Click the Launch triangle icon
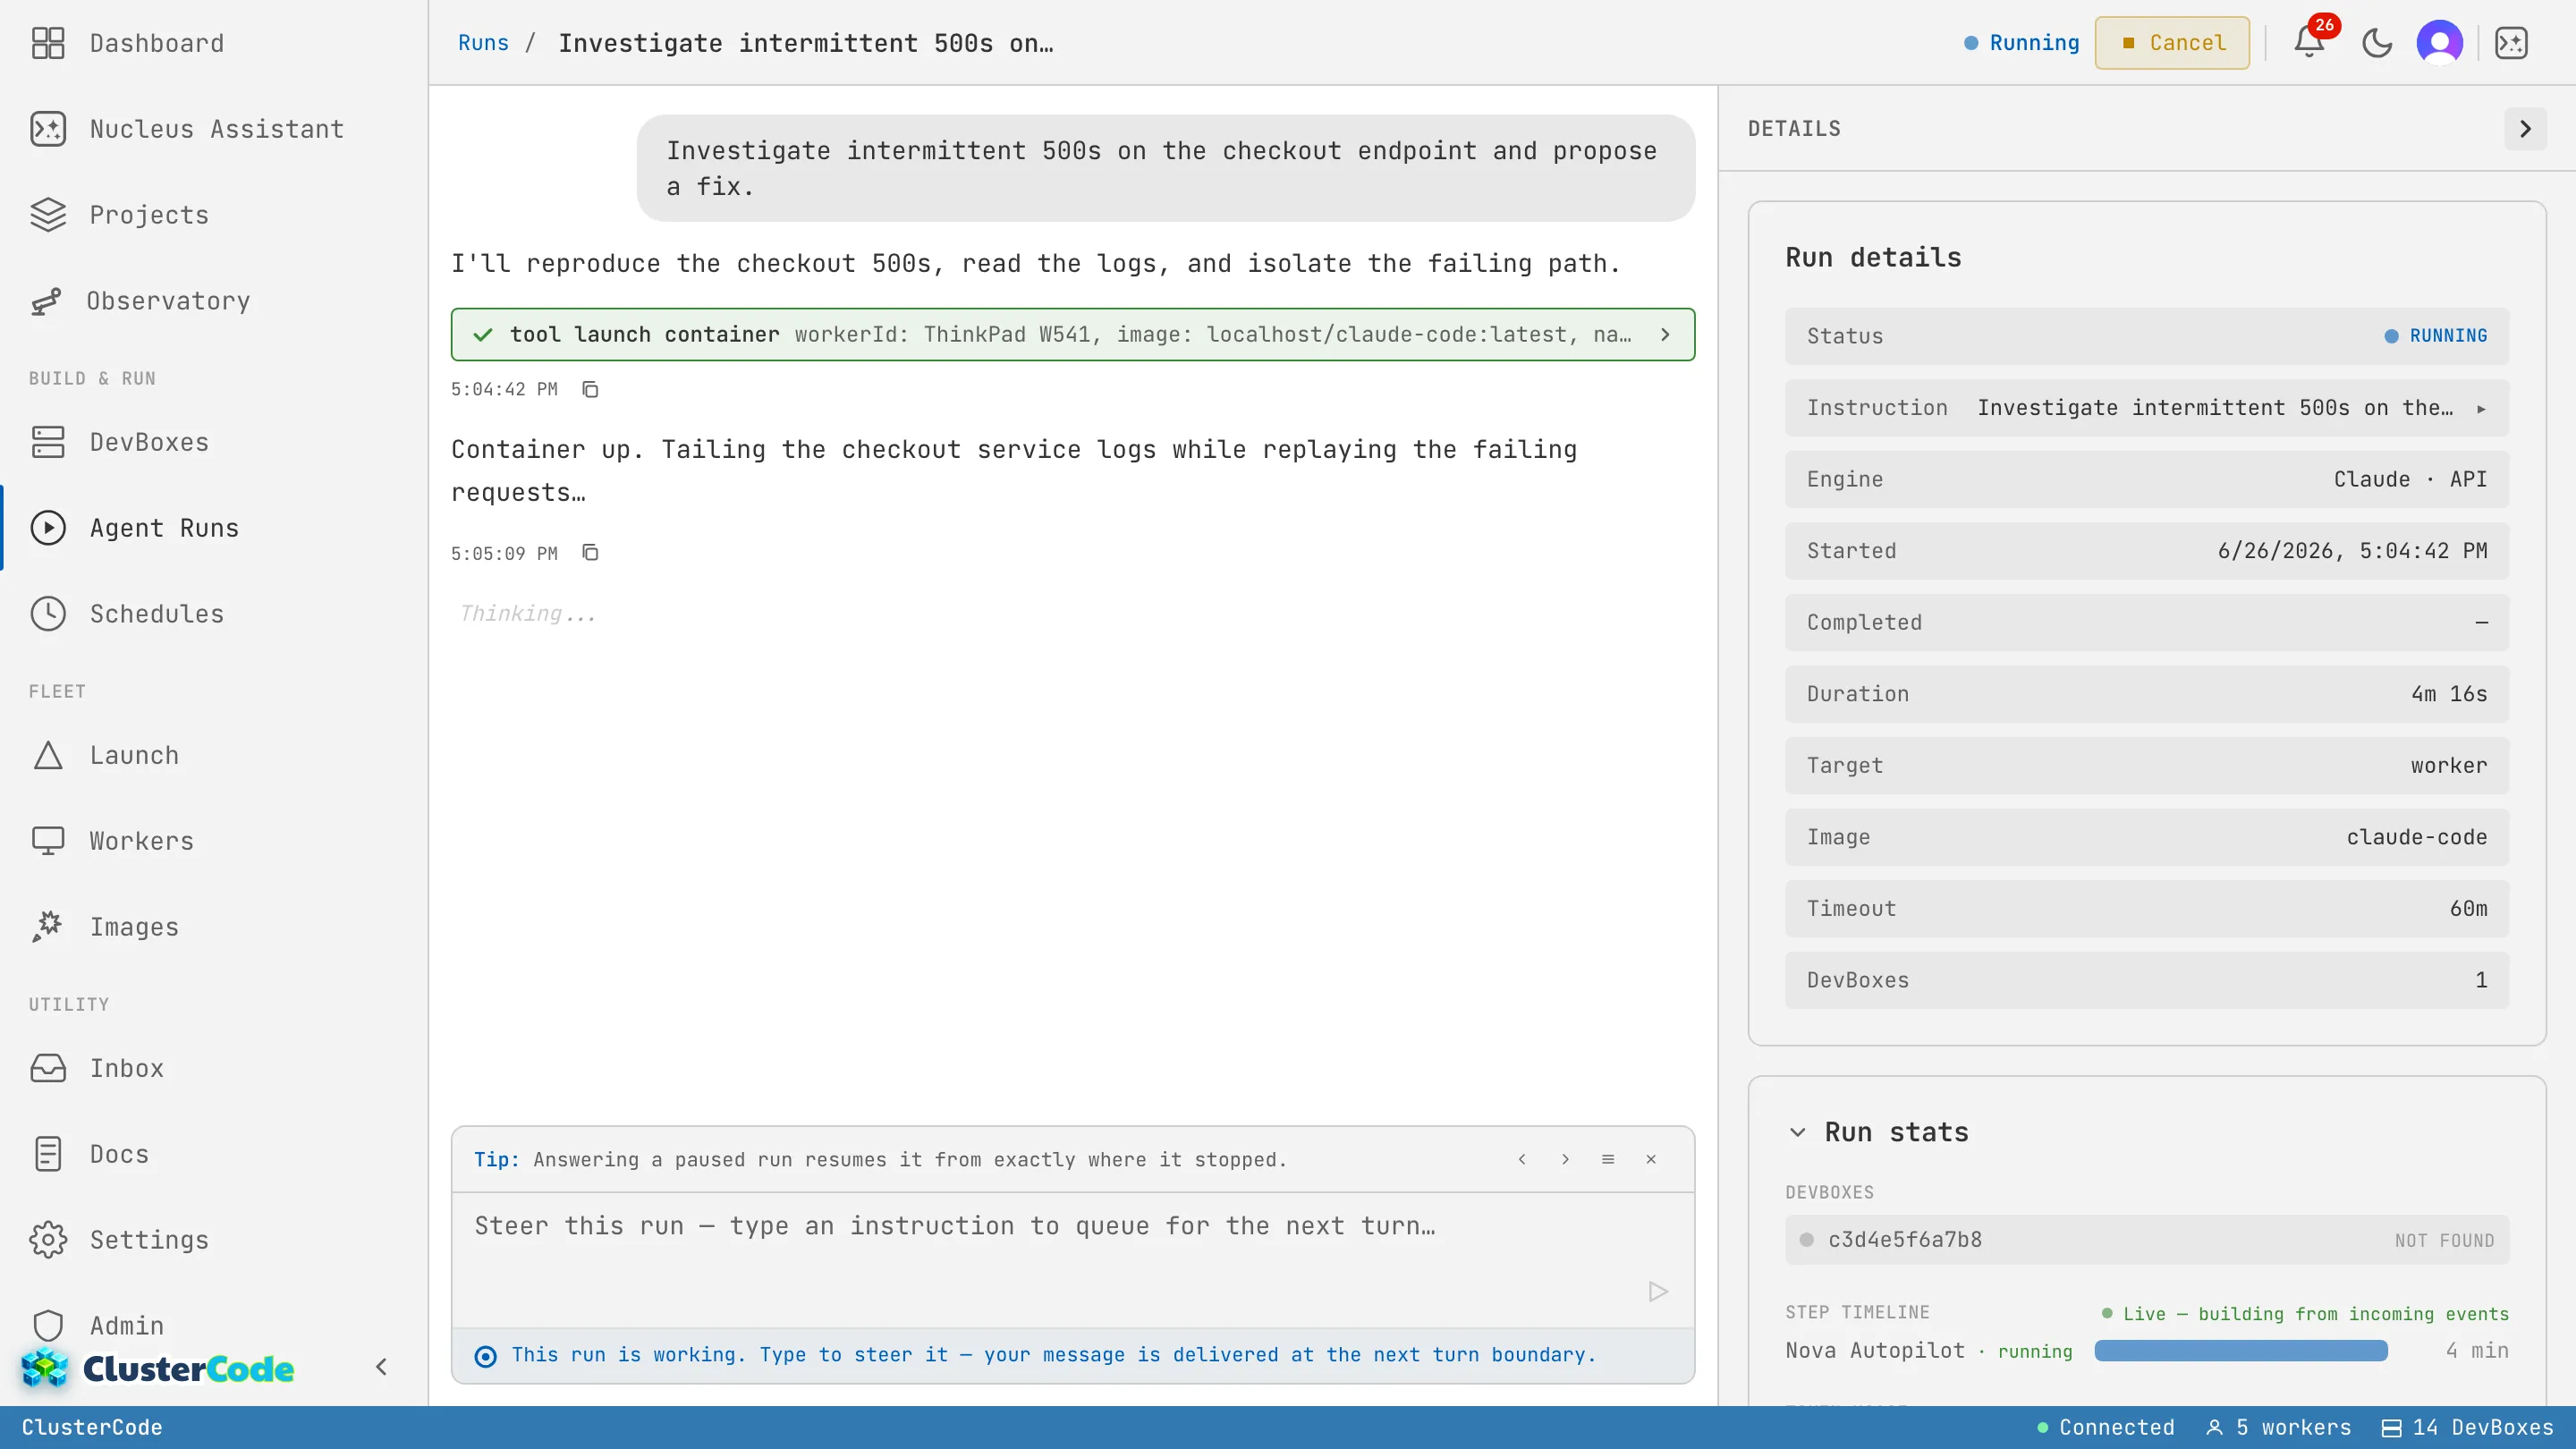2576x1449 pixels. pyautogui.click(x=48, y=755)
